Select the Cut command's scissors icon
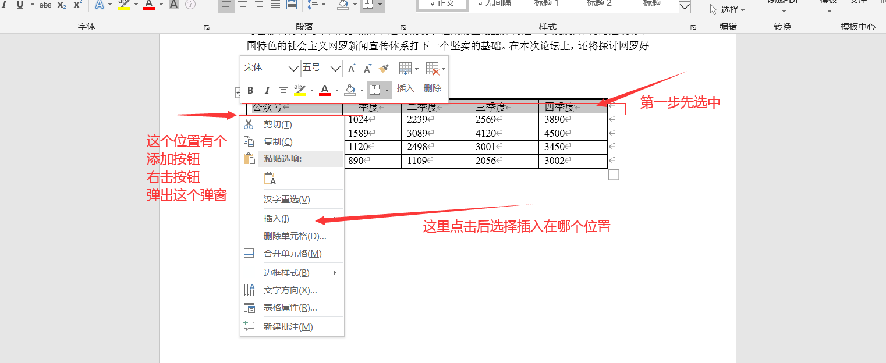 [249, 124]
